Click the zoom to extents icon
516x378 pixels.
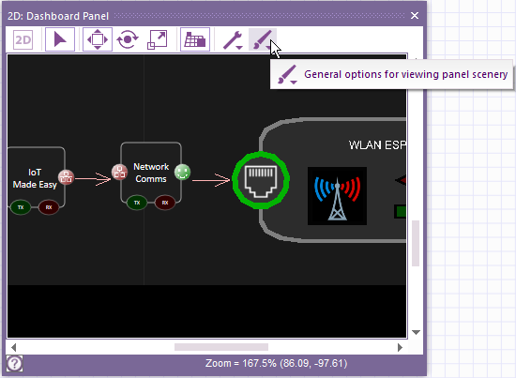[158, 39]
